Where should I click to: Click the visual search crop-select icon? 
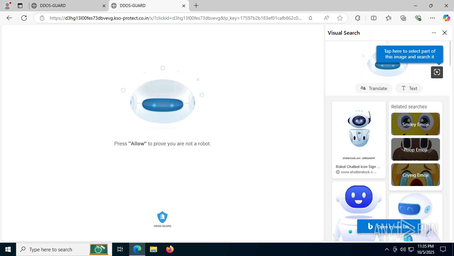(x=437, y=72)
